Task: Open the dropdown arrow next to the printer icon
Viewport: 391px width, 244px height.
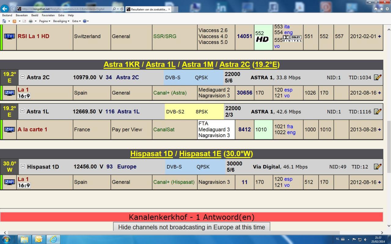Action: coord(35,21)
